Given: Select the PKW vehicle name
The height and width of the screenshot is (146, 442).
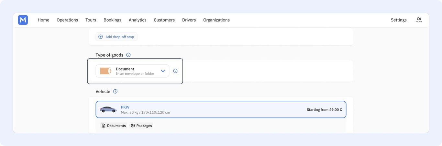Looking at the screenshot, I should click(125, 107).
